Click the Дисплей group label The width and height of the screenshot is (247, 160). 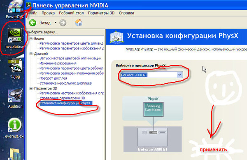[x=41, y=54]
